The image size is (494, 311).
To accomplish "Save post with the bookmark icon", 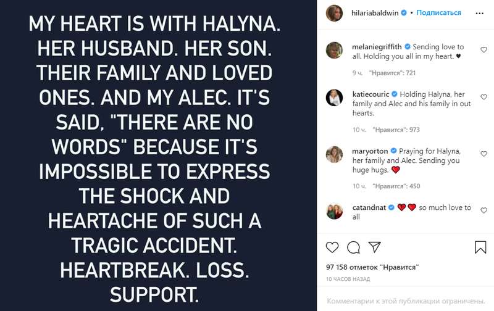I will pyautogui.click(x=480, y=247).
